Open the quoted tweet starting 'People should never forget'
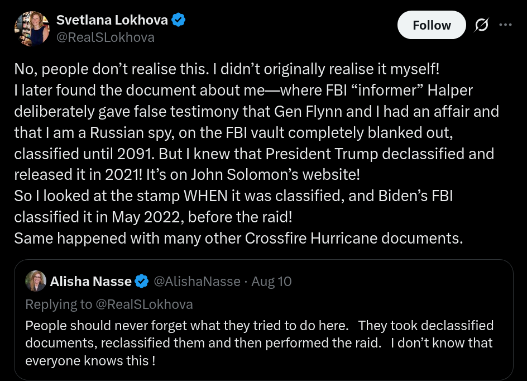Image resolution: width=527 pixels, height=381 pixels. [x=260, y=342]
